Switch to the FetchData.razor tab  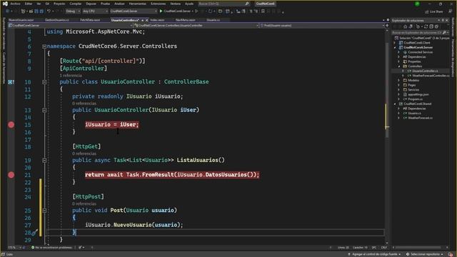pos(90,20)
